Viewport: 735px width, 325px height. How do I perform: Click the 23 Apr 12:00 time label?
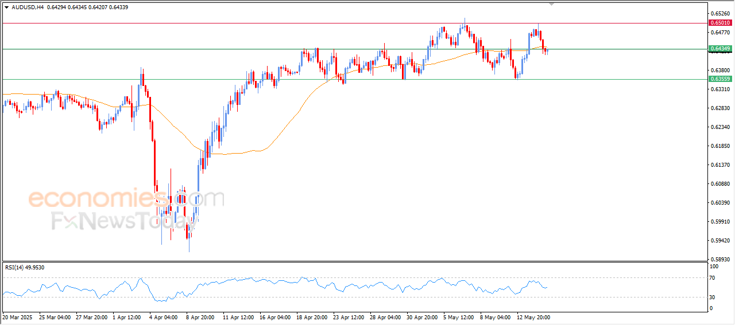(x=349, y=316)
